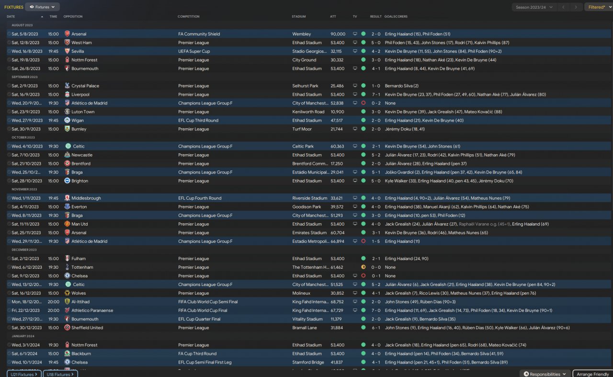This screenshot has height=377, width=613.
Task: Click the green win indicator for West Ham
Action: click(363, 43)
